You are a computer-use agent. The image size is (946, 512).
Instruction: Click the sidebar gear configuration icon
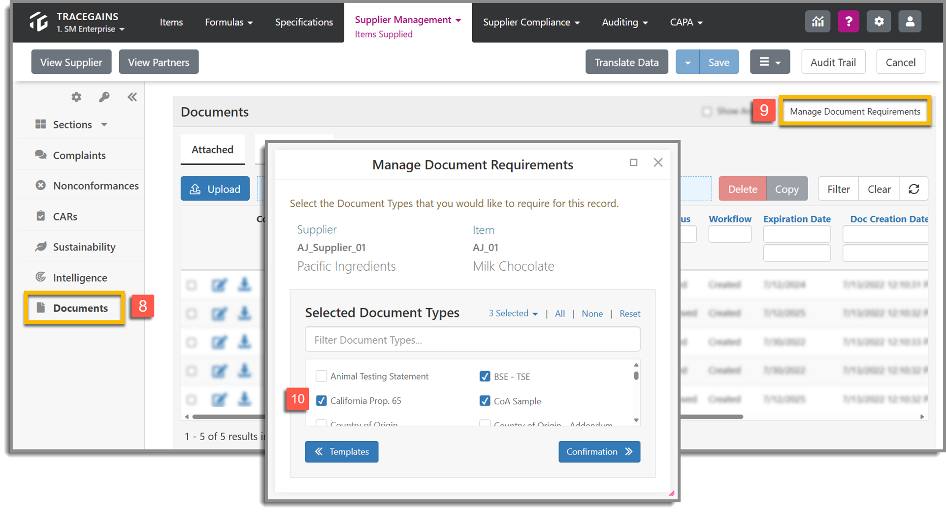tap(76, 97)
